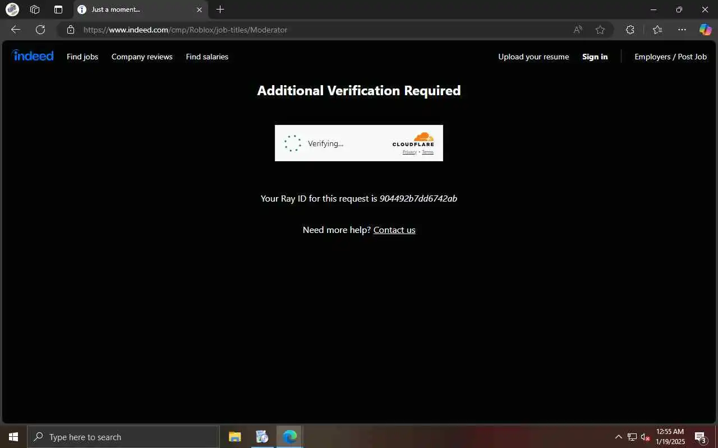The image size is (718, 448).
Task: Switch to Microsoft Edge taskbar icon
Action: 289,437
